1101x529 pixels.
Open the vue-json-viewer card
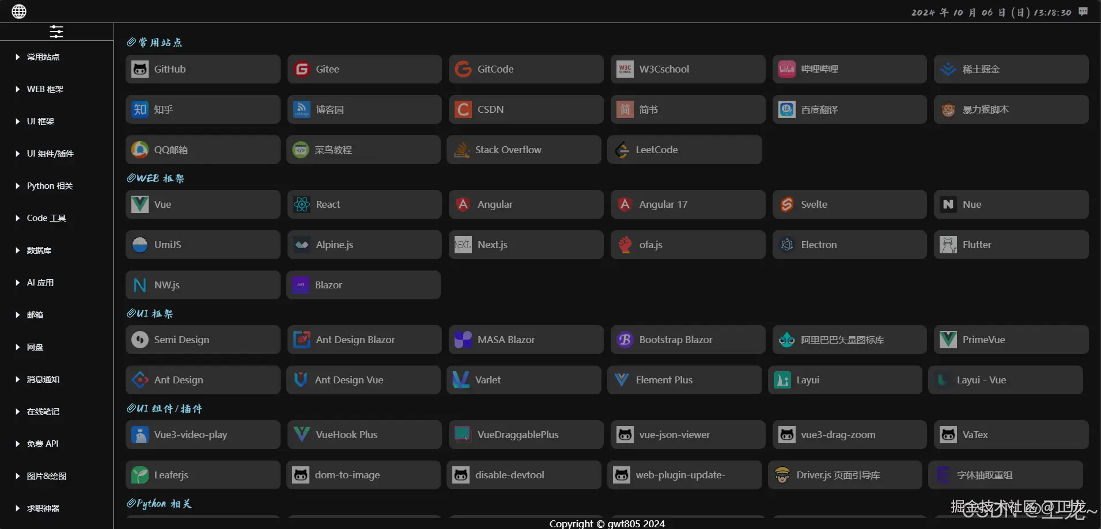[688, 435]
